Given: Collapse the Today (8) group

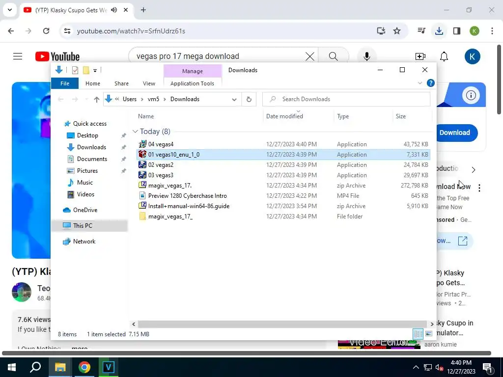Looking at the screenshot, I should (x=135, y=132).
